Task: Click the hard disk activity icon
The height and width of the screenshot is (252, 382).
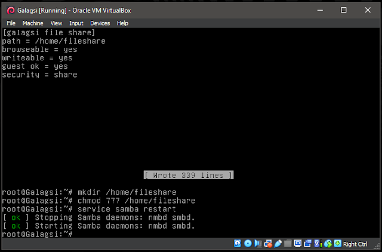Action: point(238,244)
